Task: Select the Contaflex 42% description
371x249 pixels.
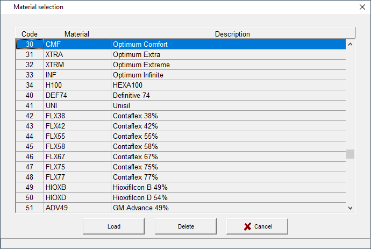Action: 229,126
